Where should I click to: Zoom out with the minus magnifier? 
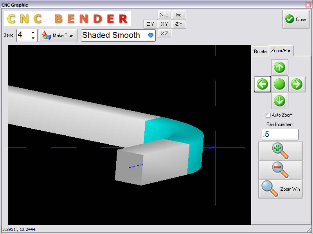click(280, 170)
